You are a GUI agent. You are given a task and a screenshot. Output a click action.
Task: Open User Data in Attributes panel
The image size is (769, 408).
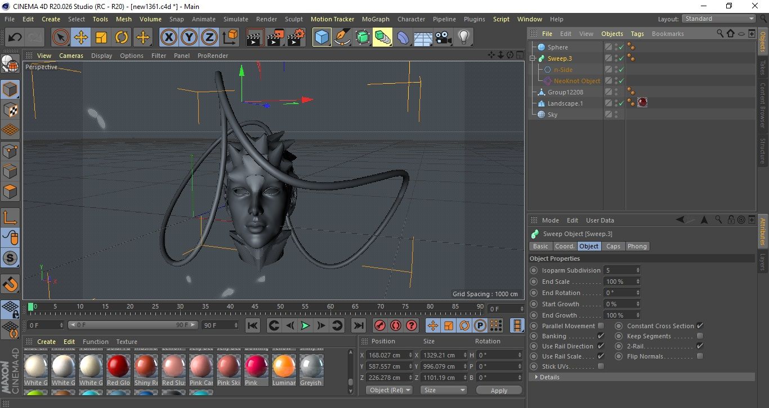(x=600, y=220)
